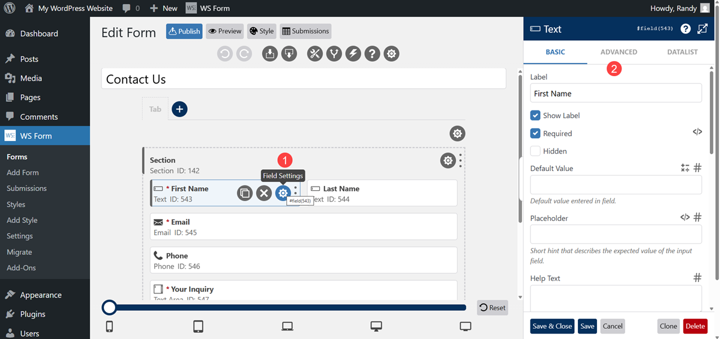The image size is (720, 339).
Task: Click the form settings gear in toolbar
Action: (392, 54)
